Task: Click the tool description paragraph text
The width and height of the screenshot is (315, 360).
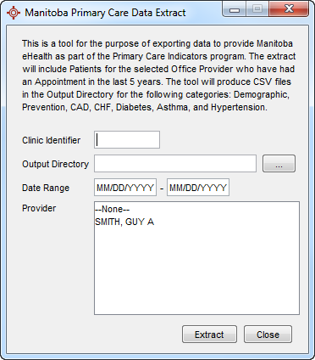Action: pyautogui.click(x=158, y=76)
